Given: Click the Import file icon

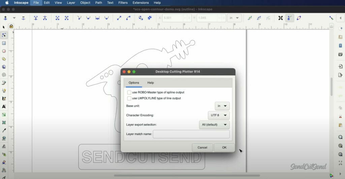Looking at the screenshot, I should 340,66.
